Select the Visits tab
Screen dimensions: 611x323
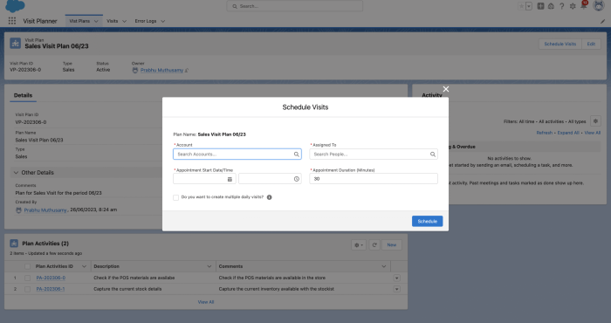click(x=113, y=21)
